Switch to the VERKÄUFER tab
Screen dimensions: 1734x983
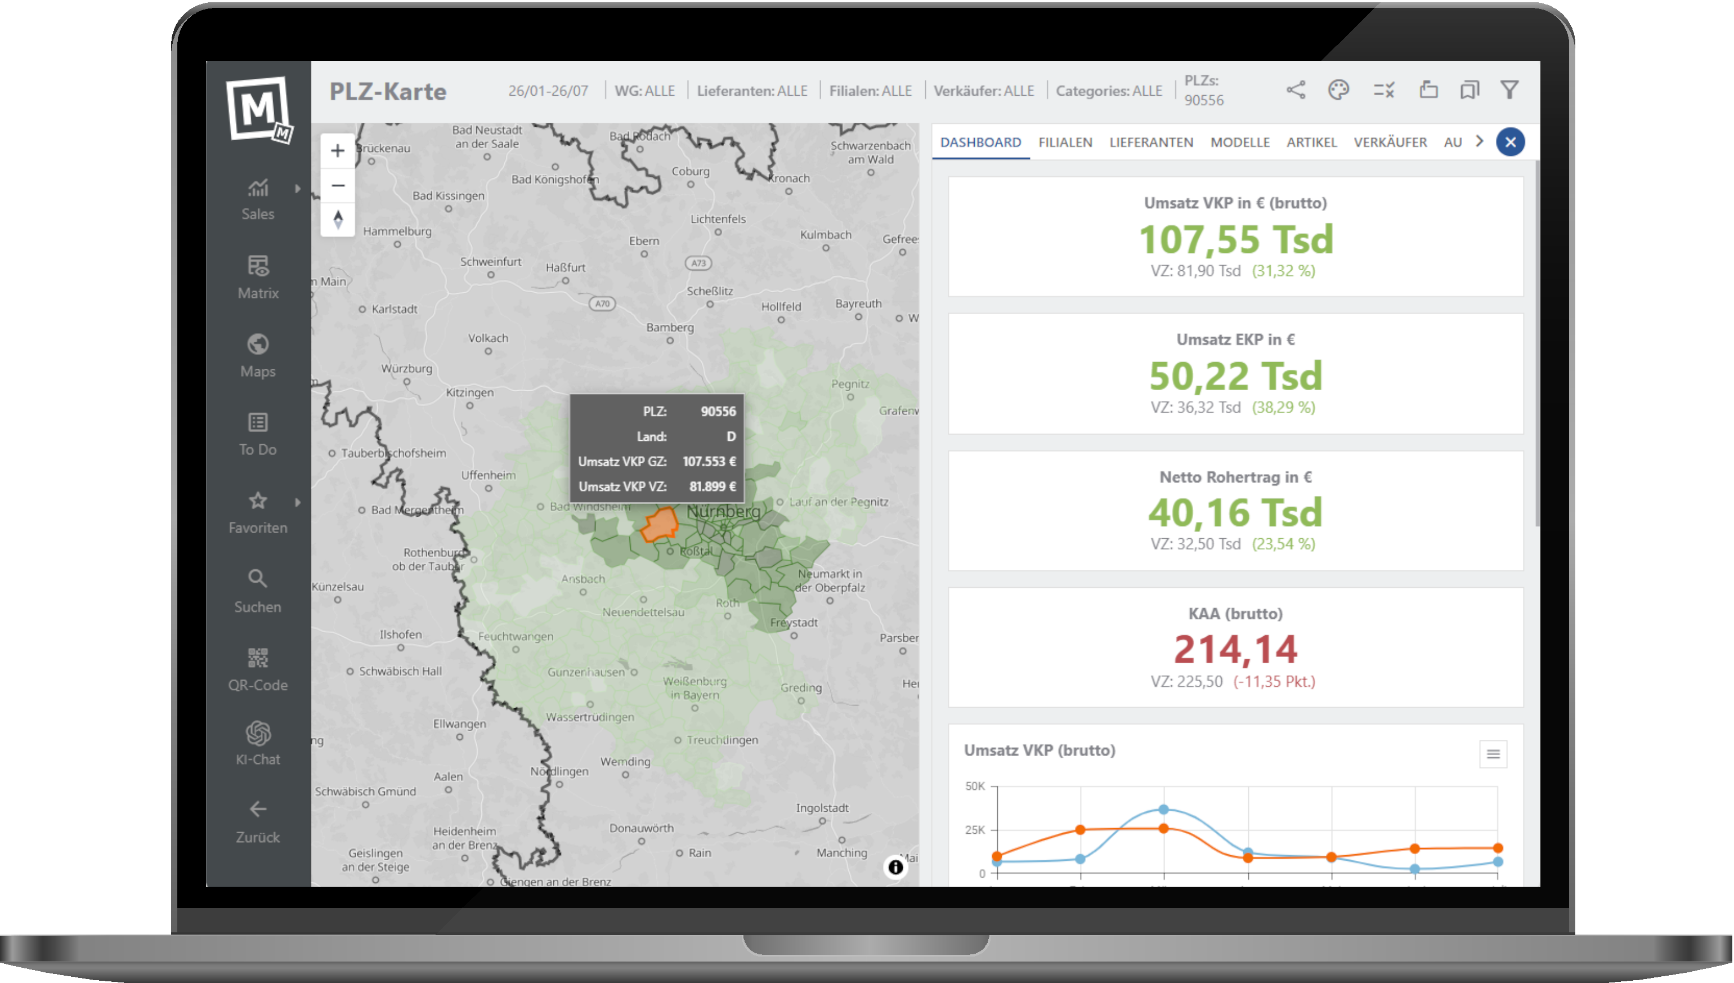point(1391,142)
